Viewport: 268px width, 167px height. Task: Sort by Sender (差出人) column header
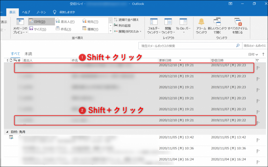pyautogui.click(x=47, y=60)
